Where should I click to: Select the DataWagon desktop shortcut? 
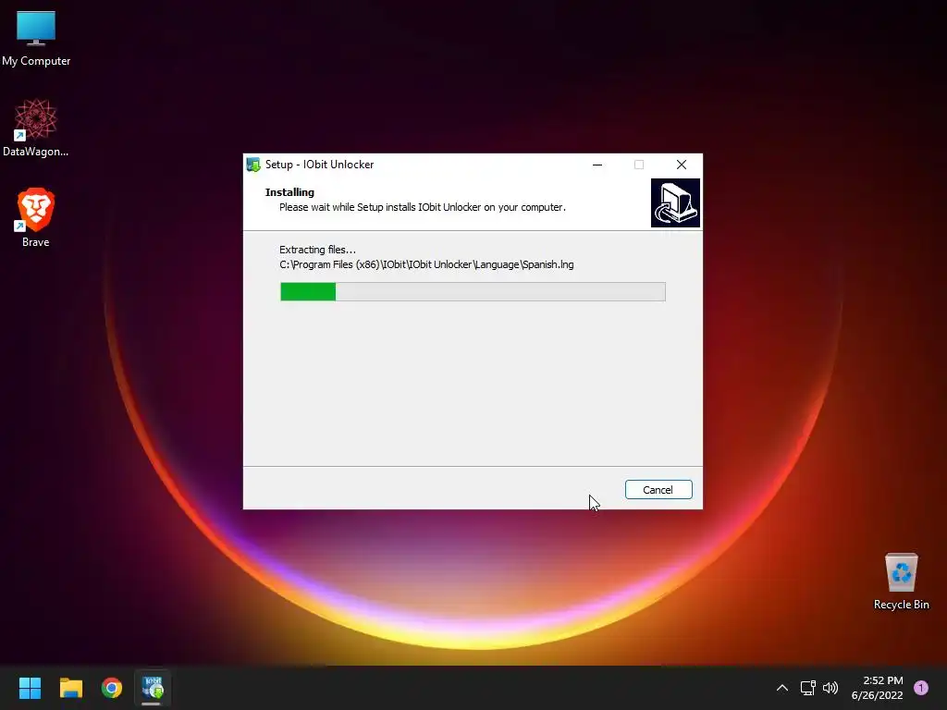(x=36, y=128)
